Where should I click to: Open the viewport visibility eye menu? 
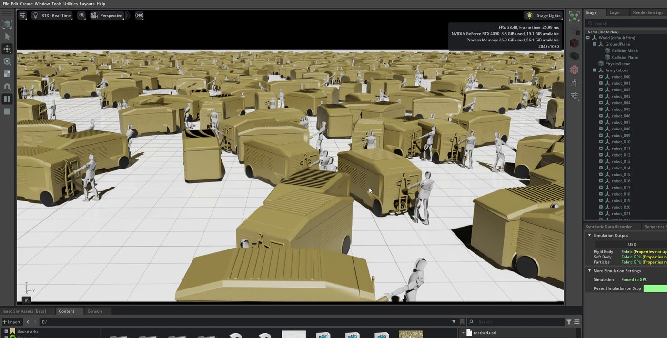coord(81,15)
